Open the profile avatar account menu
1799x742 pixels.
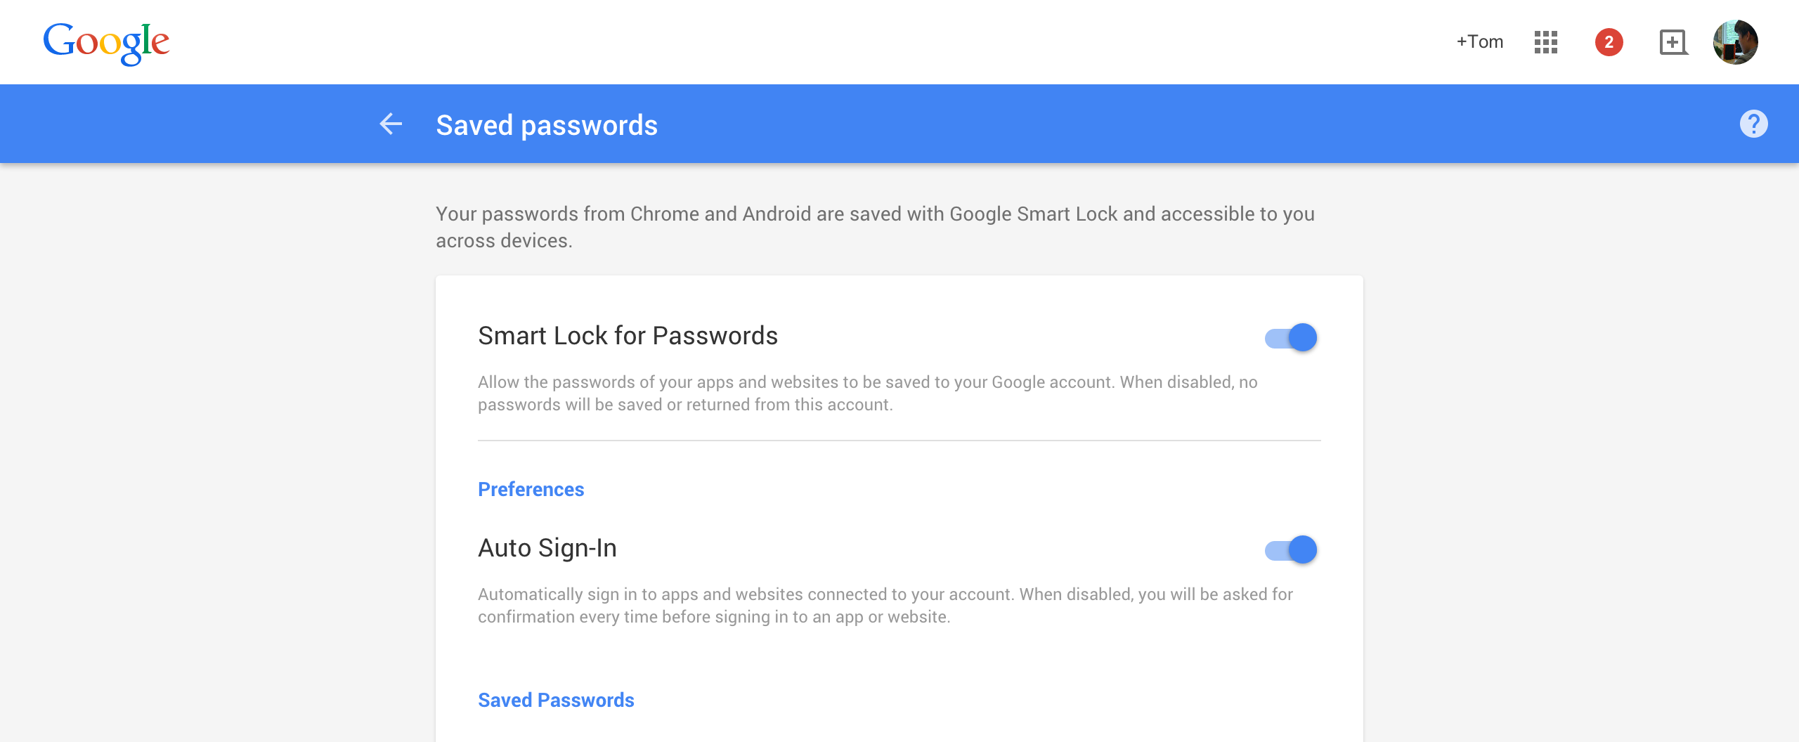click(x=1735, y=42)
